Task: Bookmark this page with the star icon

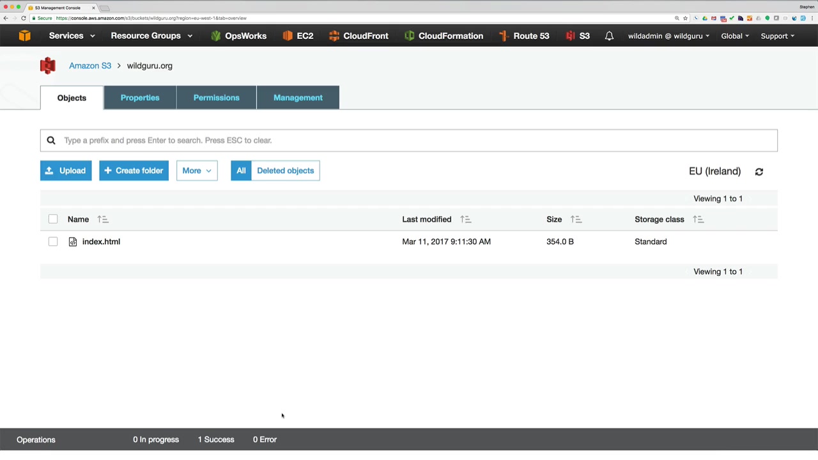Action: tap(685, 18)
